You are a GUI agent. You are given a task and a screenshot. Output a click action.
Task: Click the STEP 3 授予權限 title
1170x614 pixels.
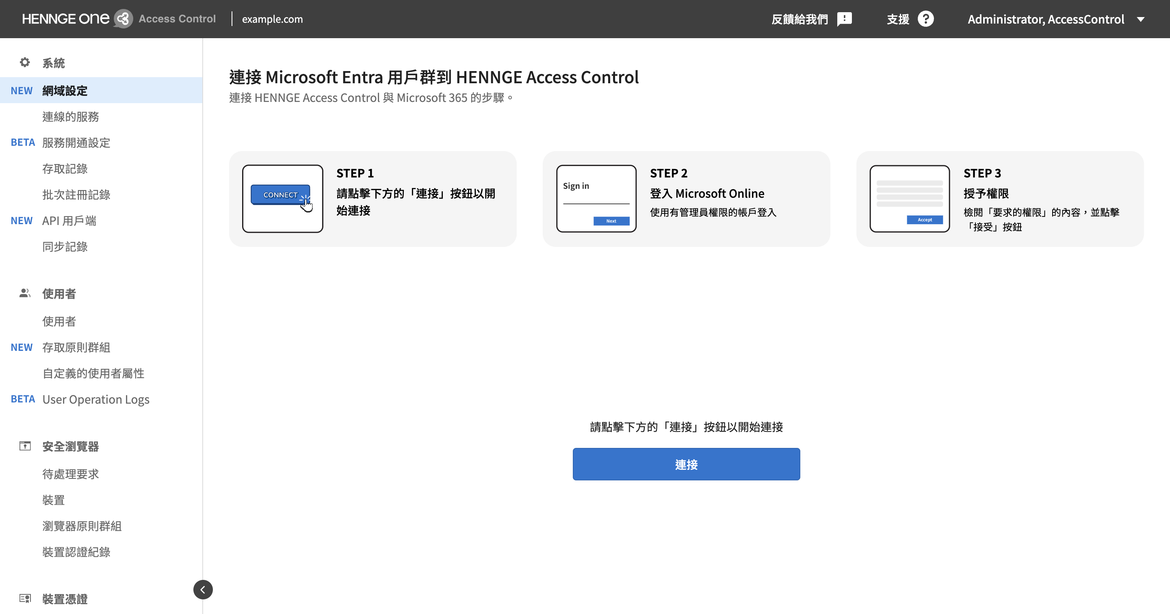pyautogui.click(x=986, y=193)
